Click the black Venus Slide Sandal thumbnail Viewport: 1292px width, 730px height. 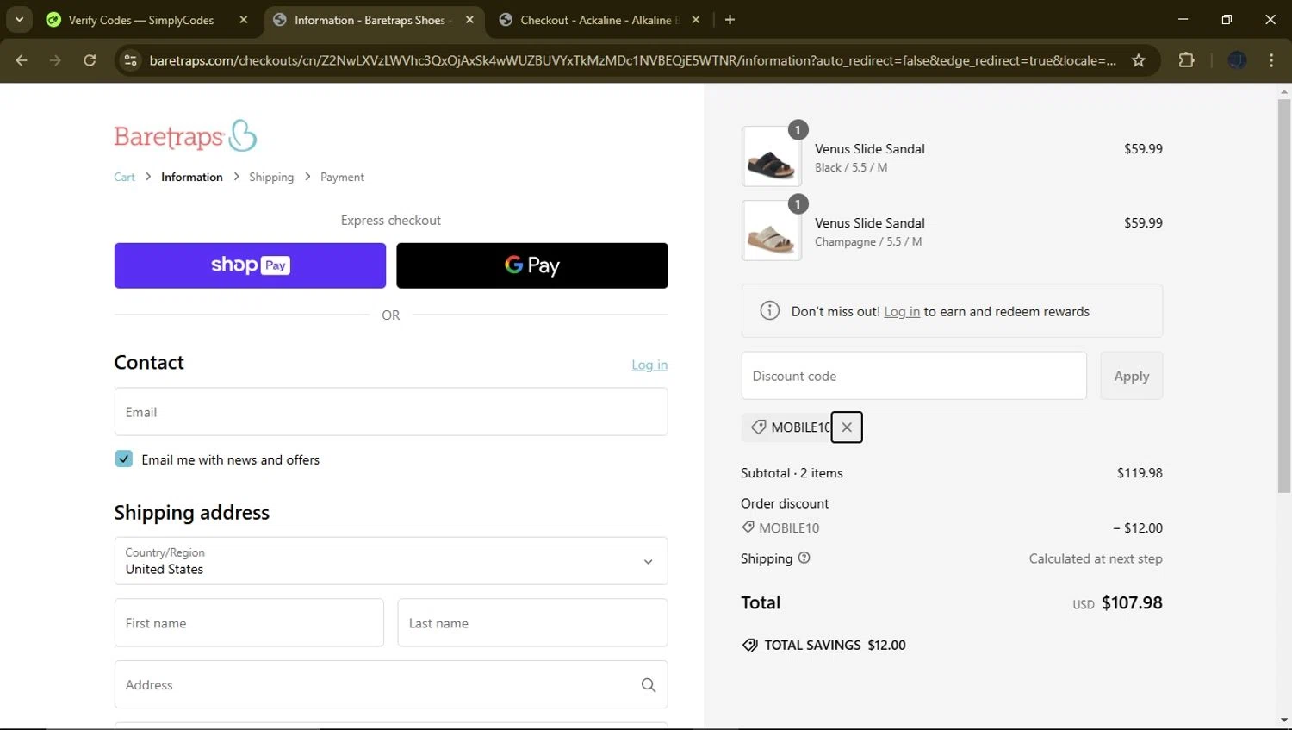[771, 156]
